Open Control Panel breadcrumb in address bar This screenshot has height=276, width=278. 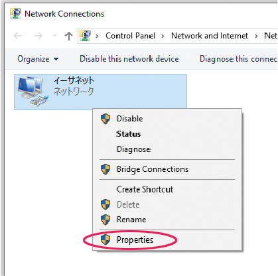130,36
